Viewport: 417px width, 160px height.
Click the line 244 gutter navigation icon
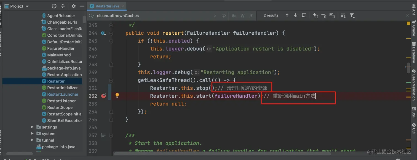point(103,33)
